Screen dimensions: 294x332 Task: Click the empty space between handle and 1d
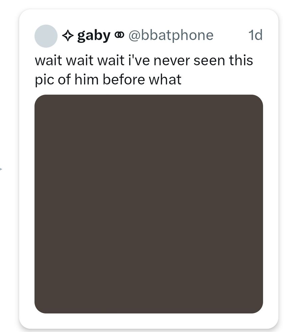coord(231,35)
